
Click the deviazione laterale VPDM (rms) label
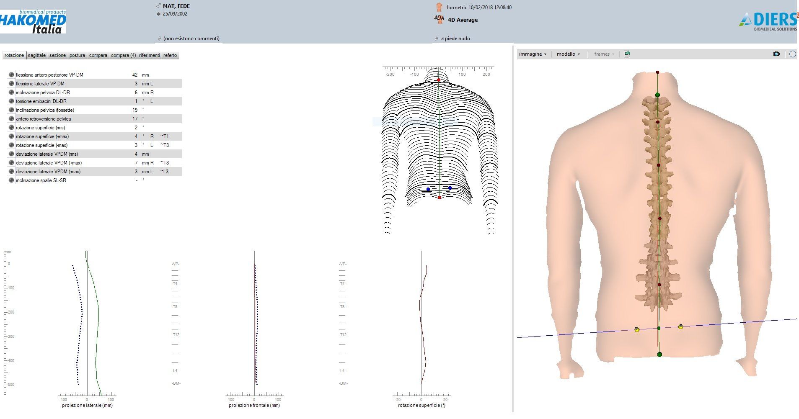47,154
